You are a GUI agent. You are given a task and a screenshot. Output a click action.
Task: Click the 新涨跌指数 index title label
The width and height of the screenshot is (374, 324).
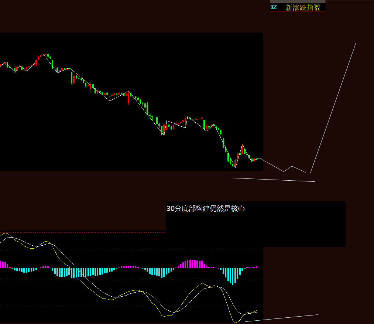click(303, 7)
